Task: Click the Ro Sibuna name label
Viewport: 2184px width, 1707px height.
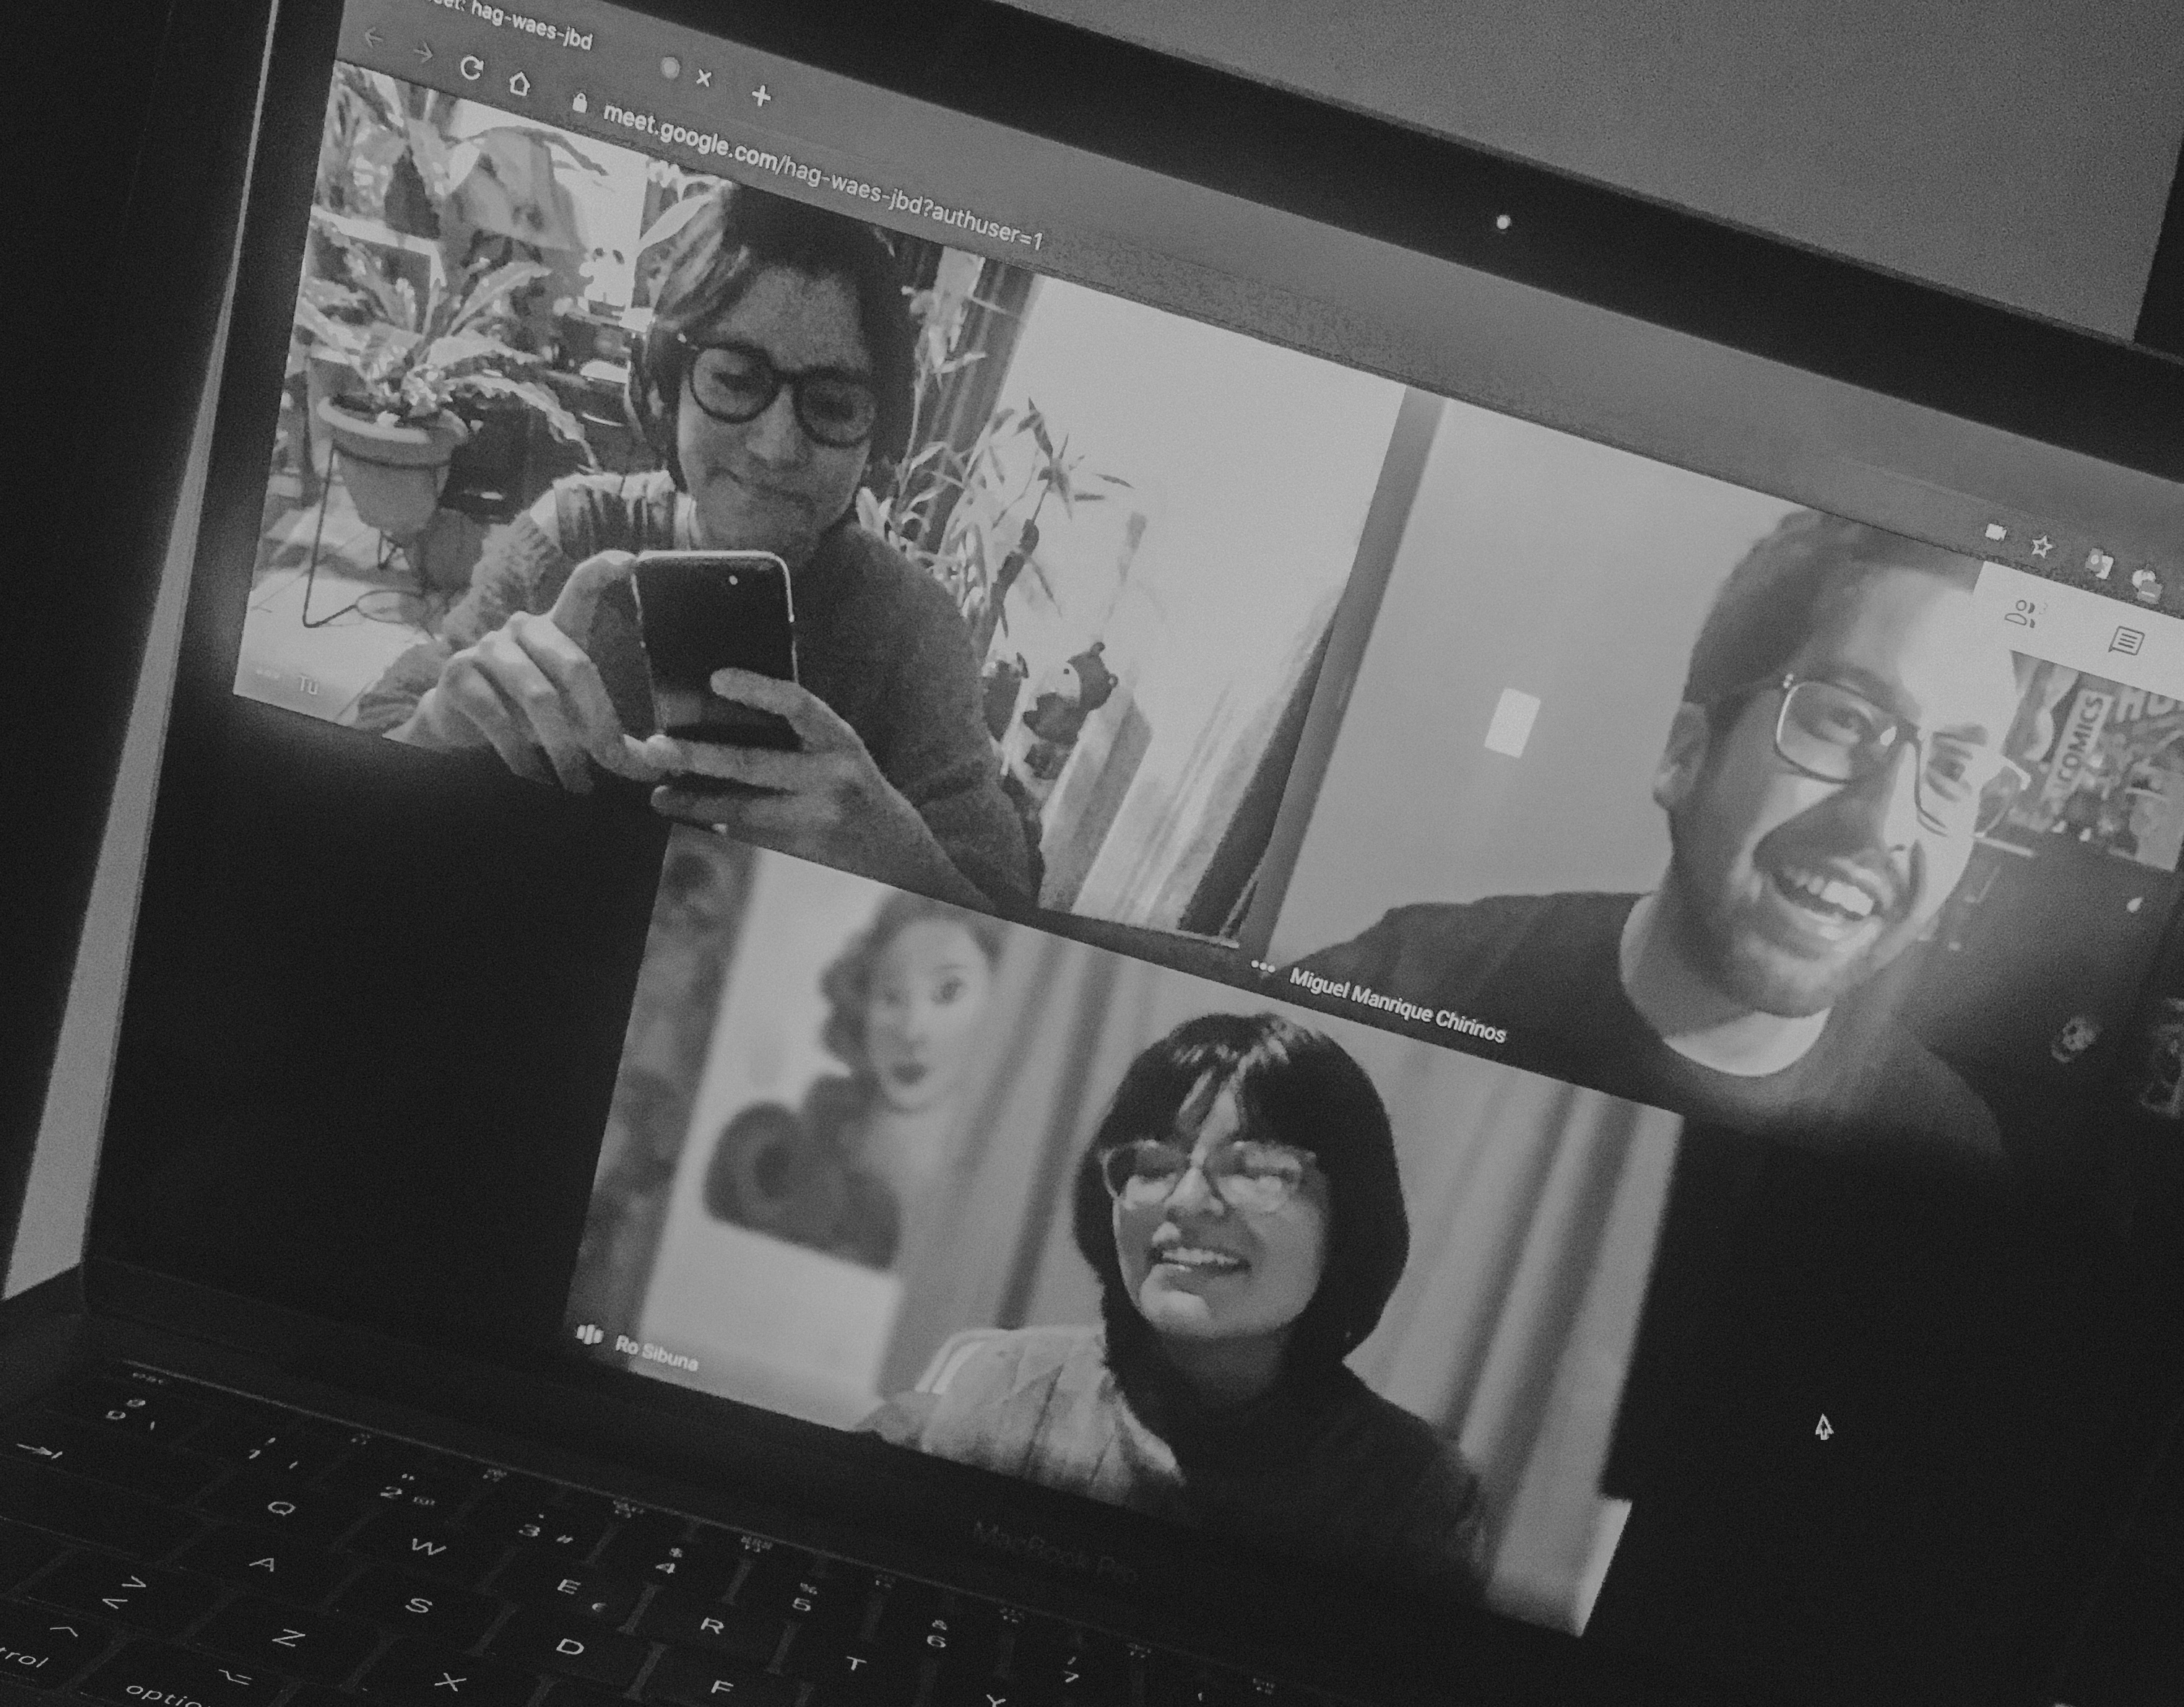Action: pos(656,1354)
